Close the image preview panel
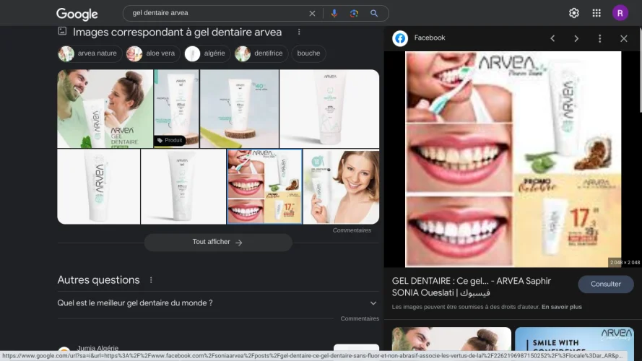The width and height of the screenshot is (642, 361). pos(624,38)
